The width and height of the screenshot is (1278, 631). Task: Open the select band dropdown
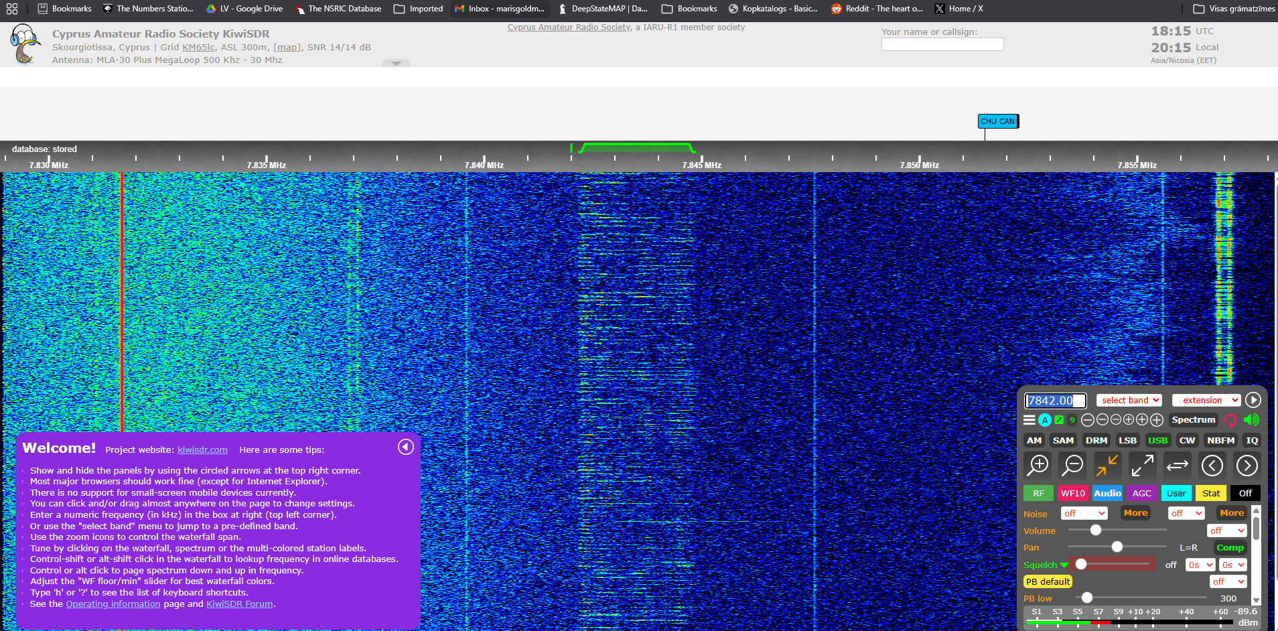tap(1129, 401)
